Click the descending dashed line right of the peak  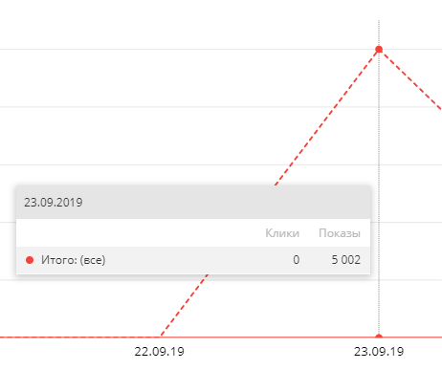coord(411,79)
